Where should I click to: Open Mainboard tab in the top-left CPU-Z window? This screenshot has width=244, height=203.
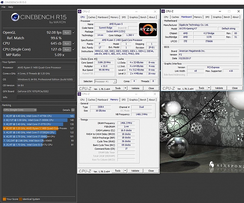coord(103,17)
